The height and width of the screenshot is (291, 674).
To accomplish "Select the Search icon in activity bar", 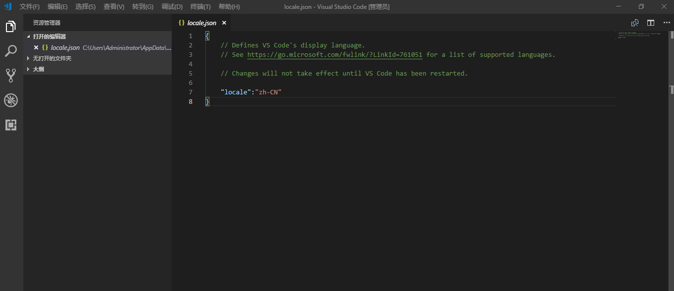I will coord(11,51).
